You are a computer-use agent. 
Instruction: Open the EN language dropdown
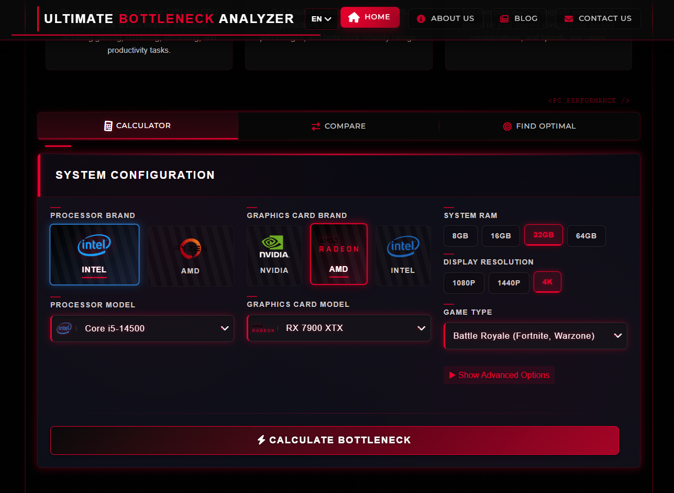tap(322, 19)
